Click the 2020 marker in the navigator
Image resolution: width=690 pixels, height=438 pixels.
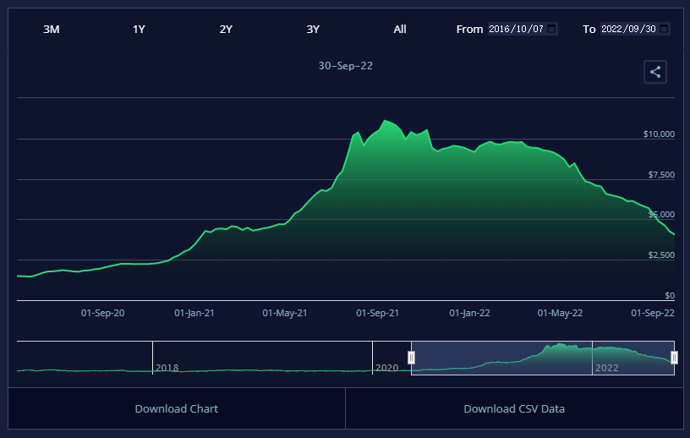point(386,368)
